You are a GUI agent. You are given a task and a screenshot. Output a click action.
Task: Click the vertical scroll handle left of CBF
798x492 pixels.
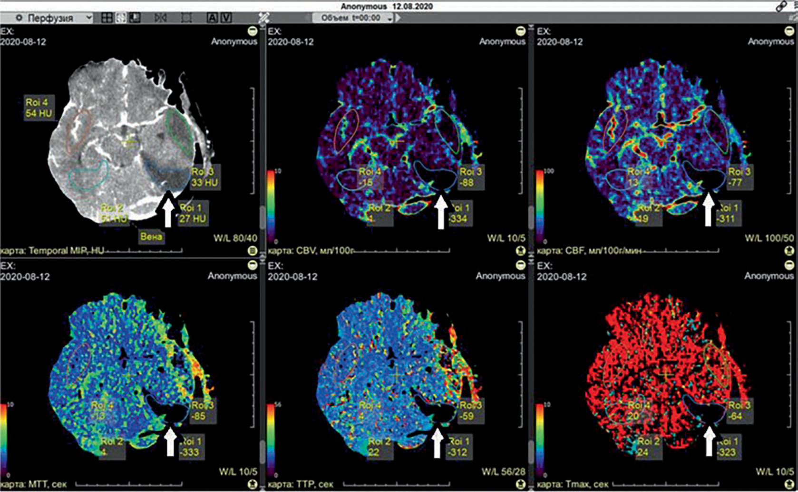pyautogui.click(x=531, y=218)
